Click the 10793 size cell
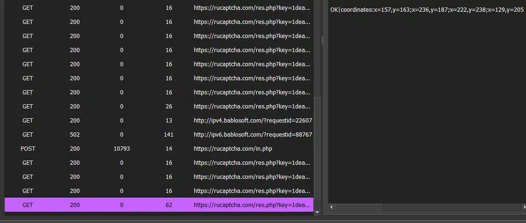The width and height of the screenshot is (526, 223). [122, 148]
